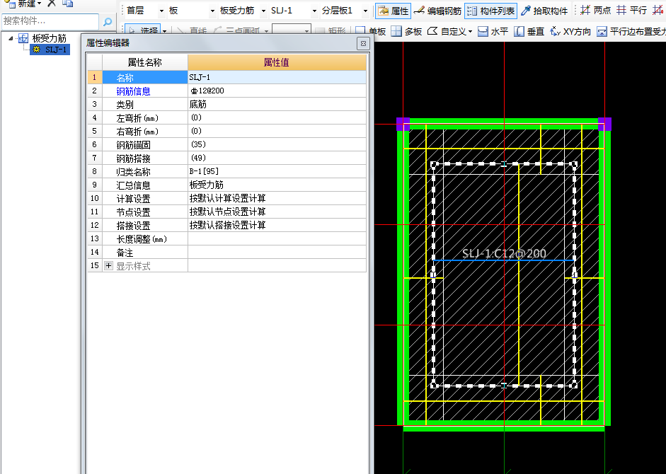Click the search magnifier icon

(x=108, y=21)
